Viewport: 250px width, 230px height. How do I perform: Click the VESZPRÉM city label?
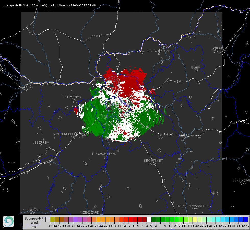(x=41, y=142)
